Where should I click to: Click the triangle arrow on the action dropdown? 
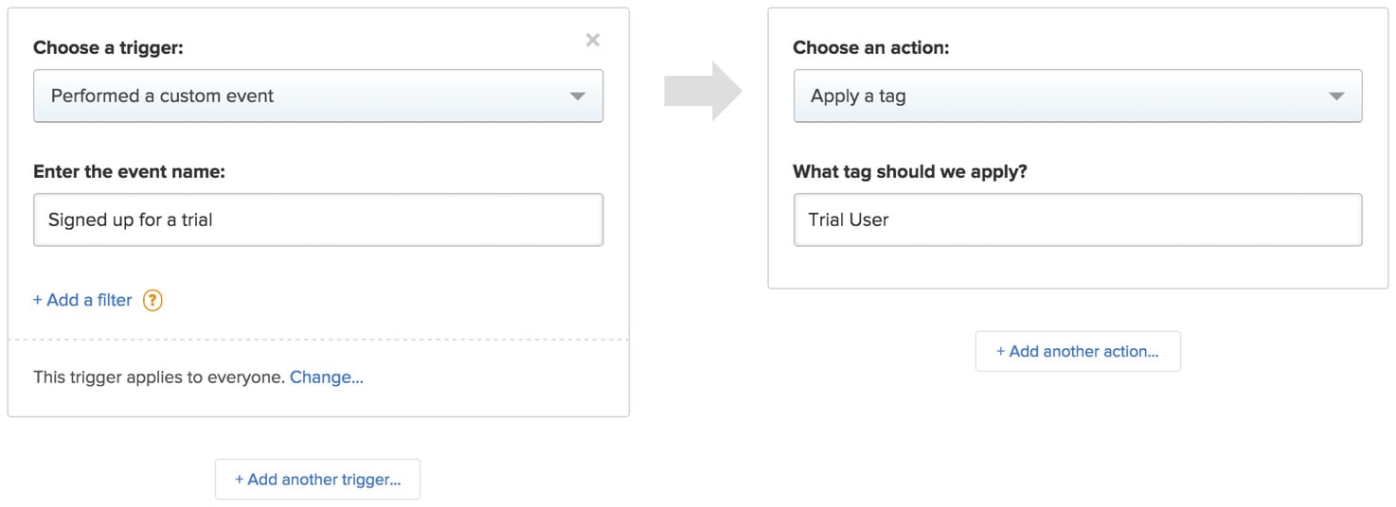click(x=1337, y=96)
